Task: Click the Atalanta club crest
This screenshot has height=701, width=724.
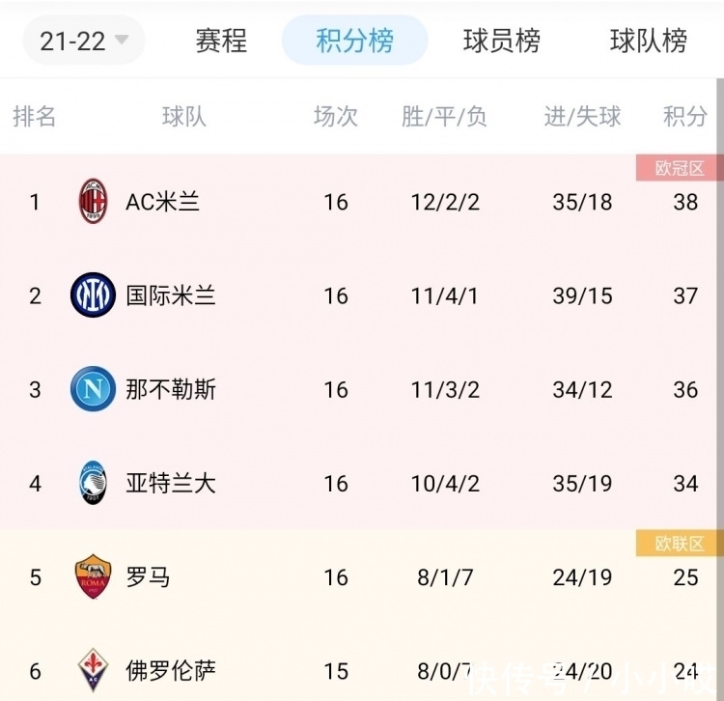Action: [93, 483]
